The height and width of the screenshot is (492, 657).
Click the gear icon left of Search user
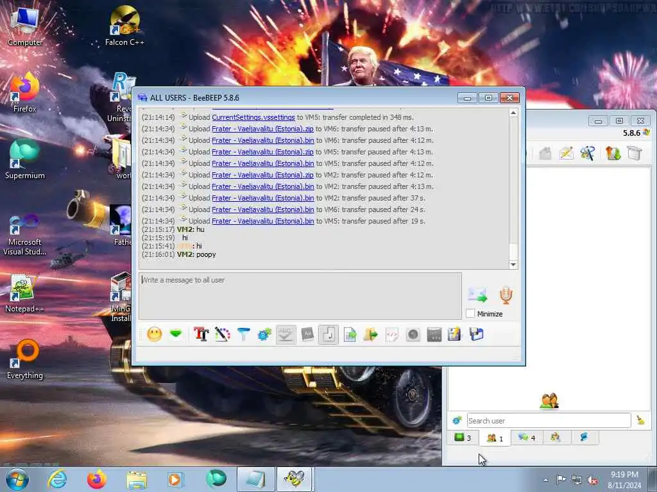[x=457, y=420]
